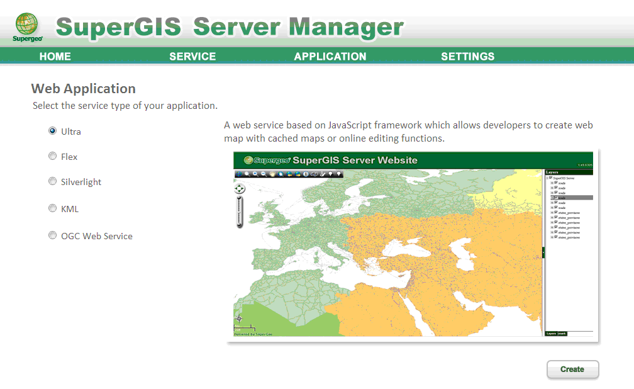The image size is (634, 389).
Task: Click the 'OGC Web Service' option label
Action: click(x=97, y=236)
